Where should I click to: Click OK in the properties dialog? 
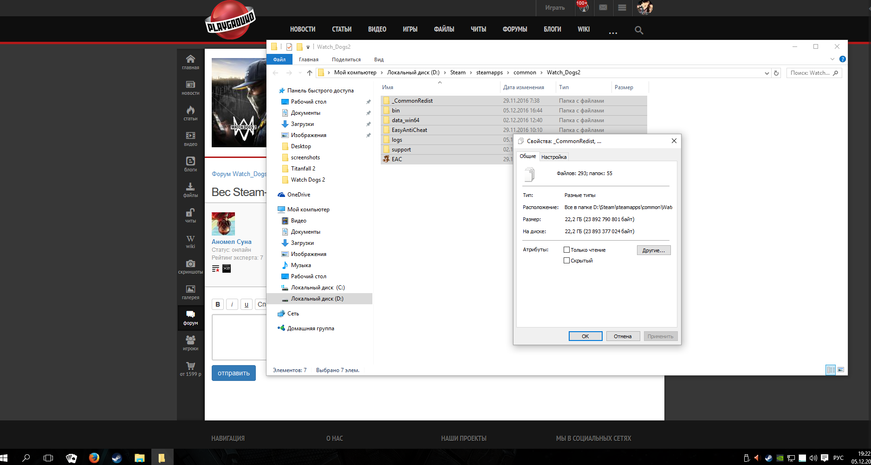pyautogui.click(x=585, y=336)
